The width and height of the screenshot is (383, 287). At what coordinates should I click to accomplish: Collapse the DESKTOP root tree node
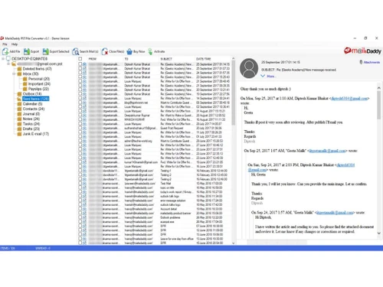[3, 59]
